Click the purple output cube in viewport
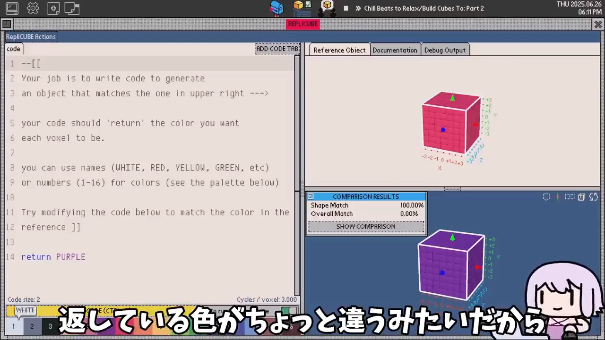 click(451, 264)
